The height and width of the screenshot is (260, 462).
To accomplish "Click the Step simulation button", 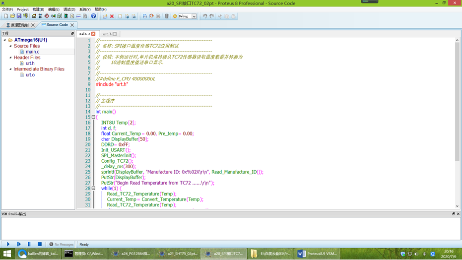I will pos(19,244).
